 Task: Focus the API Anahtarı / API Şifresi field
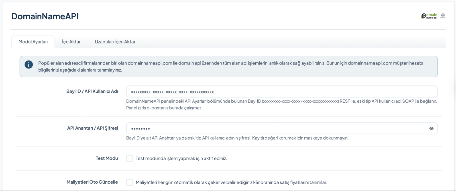click(x=282, y=128)
